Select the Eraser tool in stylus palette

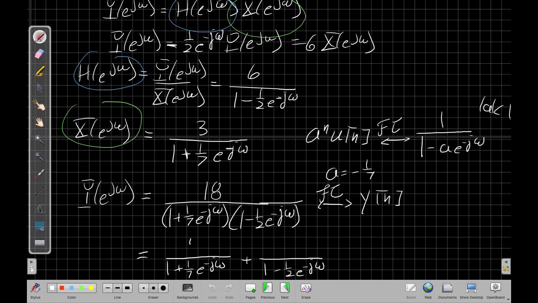(x=40, y=54)
